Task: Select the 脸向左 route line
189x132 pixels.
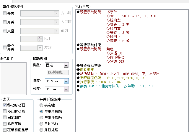Action: [x=113, y=20]
